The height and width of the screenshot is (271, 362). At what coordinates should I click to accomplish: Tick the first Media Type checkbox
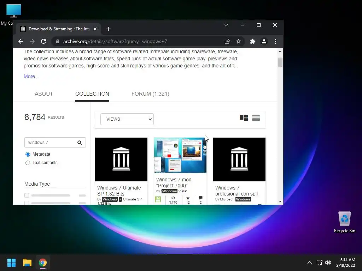(27, 195)
